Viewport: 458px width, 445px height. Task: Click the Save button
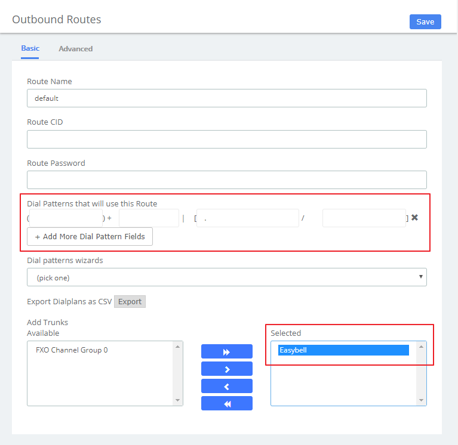click(x=425, y=21)
